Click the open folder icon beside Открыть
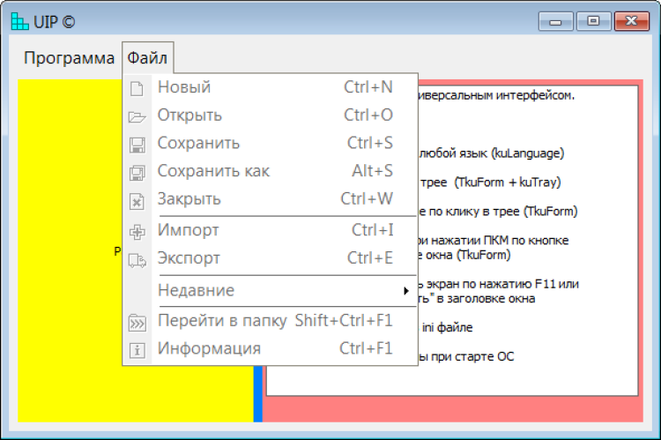This screenshot has height=440, width=661. pyautogui.click(x=137, y=116)
